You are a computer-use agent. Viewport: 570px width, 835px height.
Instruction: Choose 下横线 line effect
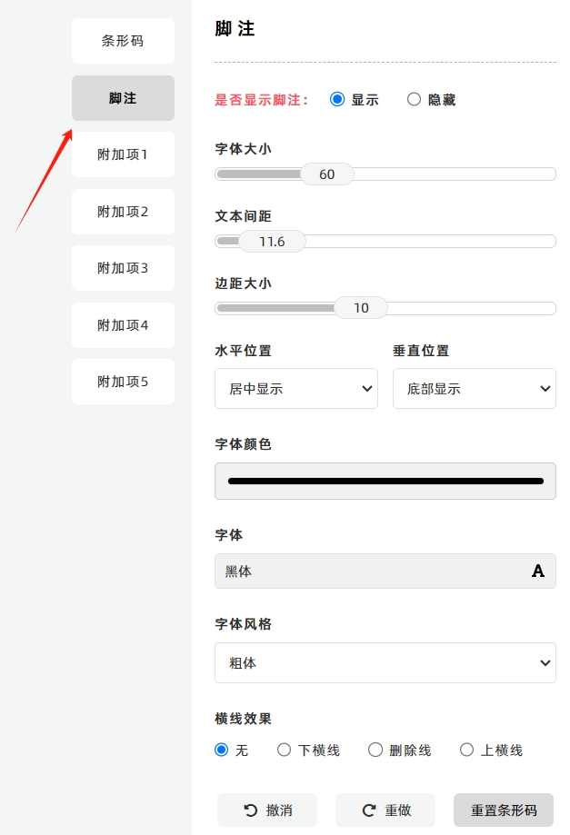[284, 750]
